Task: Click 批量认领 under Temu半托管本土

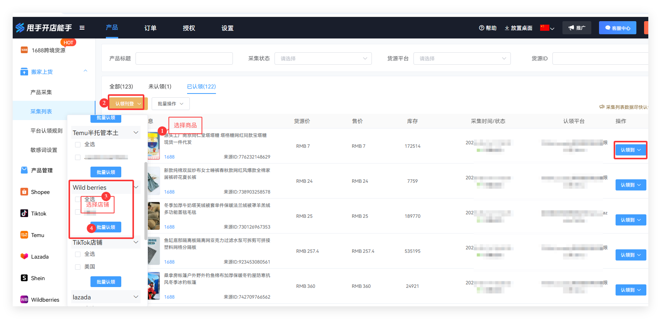Action: pos(106,172)
